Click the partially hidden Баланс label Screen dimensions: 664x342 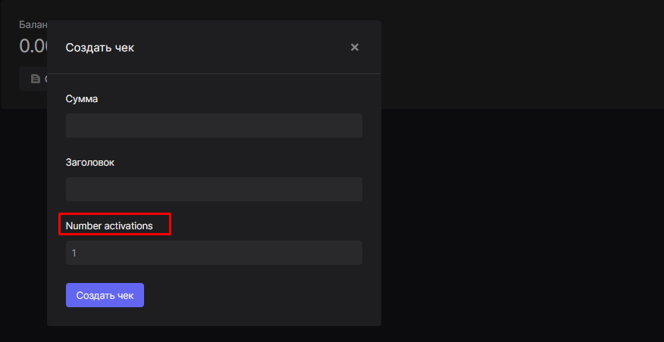[33, 24]
